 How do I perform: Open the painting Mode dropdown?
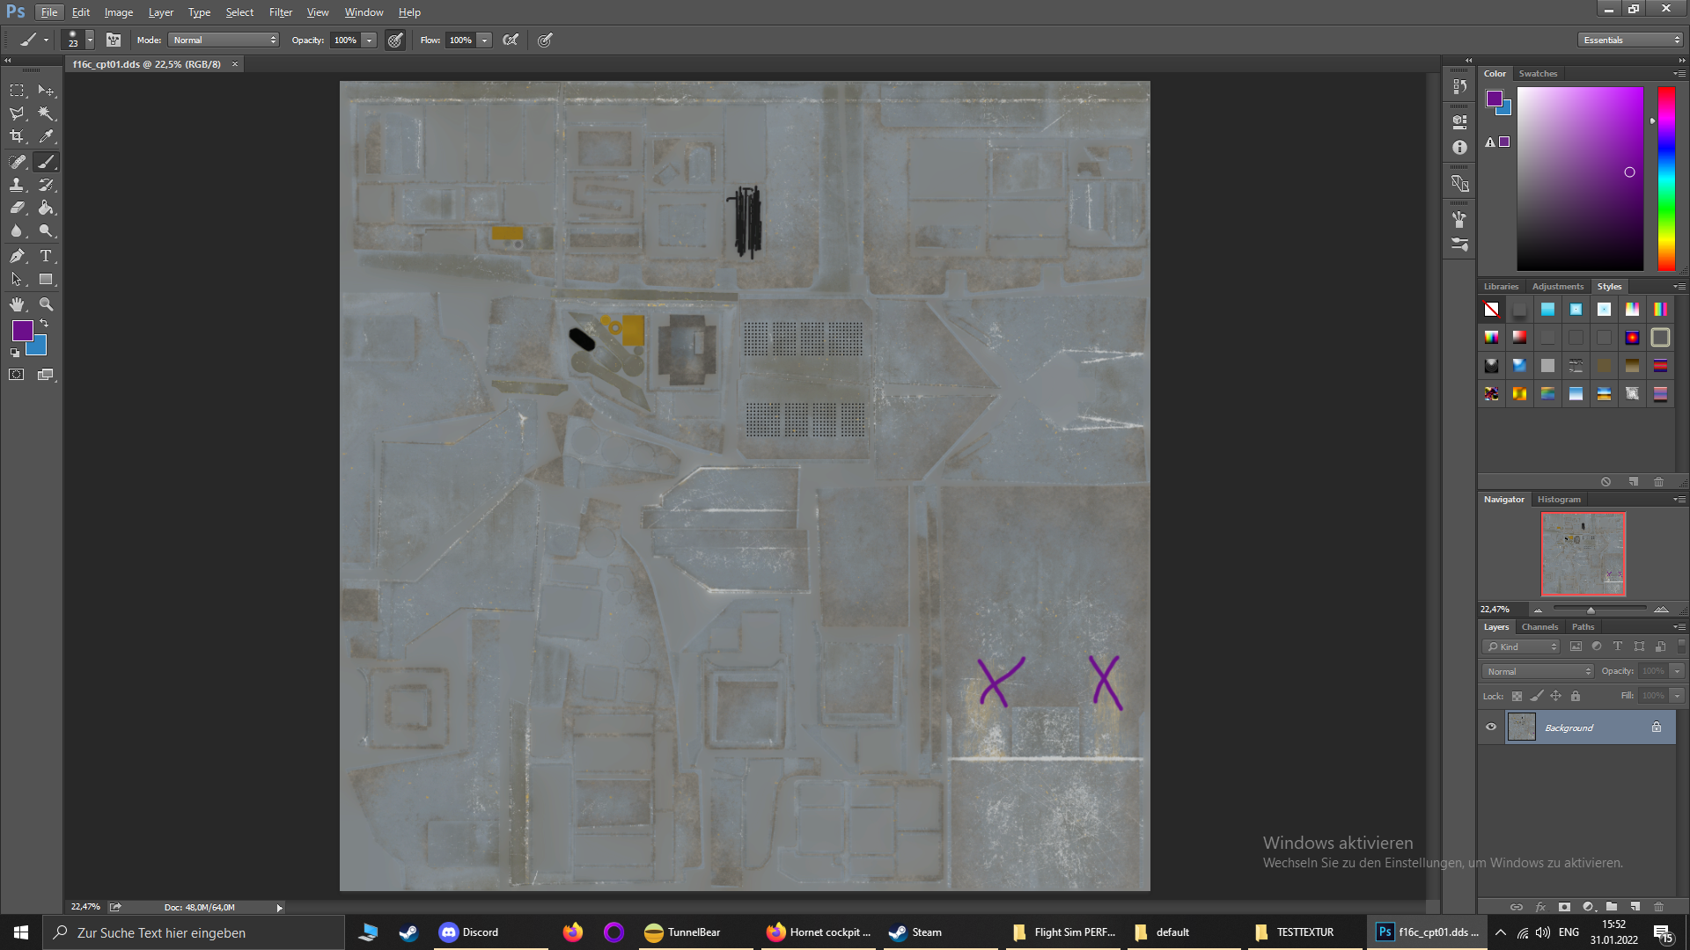tap(224, 40)
